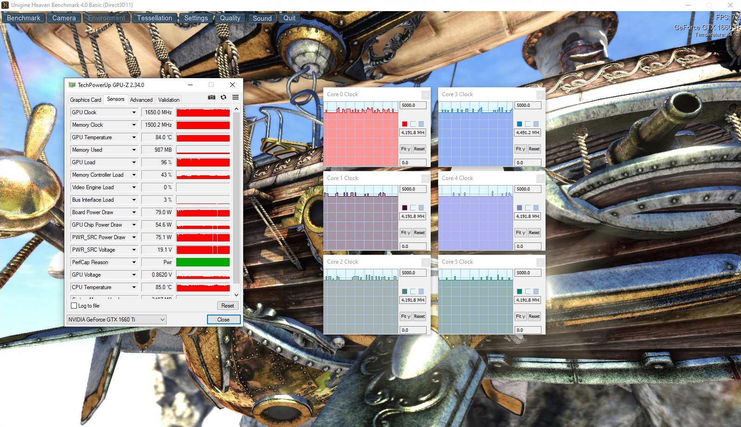The height and width of the screenshot is (427, 741).
Task: Click Fit y in Core 0 Clock
Action: coord(406,149)
